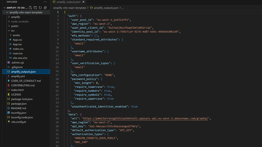Expand the node_modules folder
Image resolution: width=262 pixels, height=147 pixels.
(20, 21)
